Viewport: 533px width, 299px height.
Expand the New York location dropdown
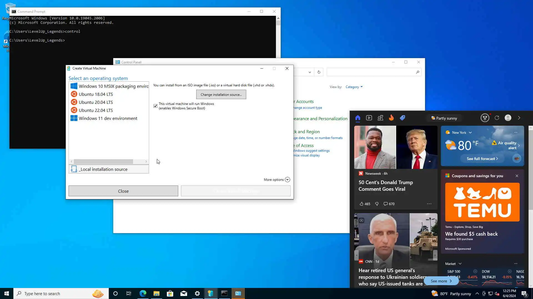[x=470, y=133]
